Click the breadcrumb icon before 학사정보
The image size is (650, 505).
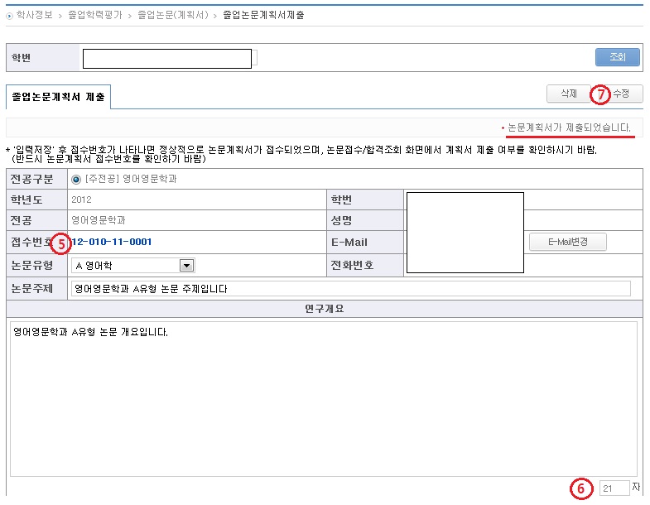pyautogui.click(x=9, y=16)
